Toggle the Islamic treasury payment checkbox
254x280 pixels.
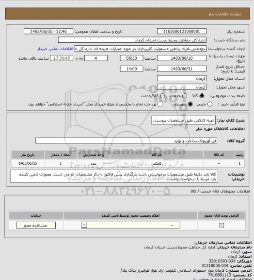pos(160,104)
